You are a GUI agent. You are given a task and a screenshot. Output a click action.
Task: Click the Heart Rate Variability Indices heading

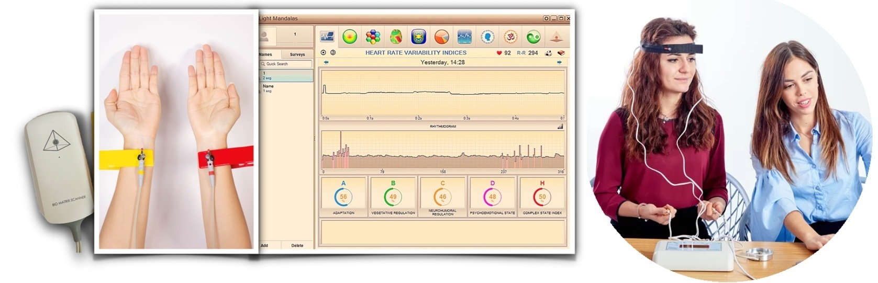click(416, 53)
